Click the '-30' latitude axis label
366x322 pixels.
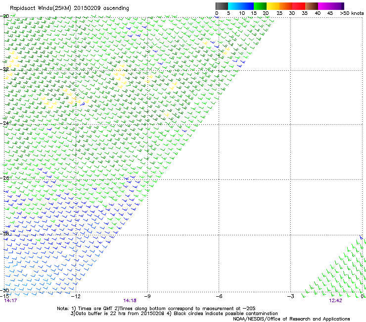coord(4,290)
